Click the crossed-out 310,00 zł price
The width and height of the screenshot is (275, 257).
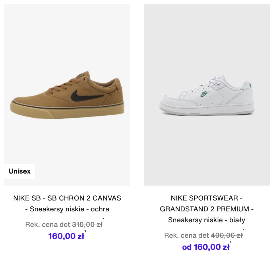coord(87,224)
